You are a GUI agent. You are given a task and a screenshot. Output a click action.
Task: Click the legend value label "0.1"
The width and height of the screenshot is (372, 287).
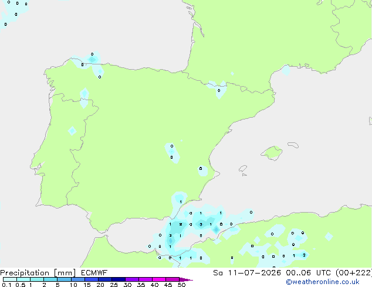coord(6,285)
